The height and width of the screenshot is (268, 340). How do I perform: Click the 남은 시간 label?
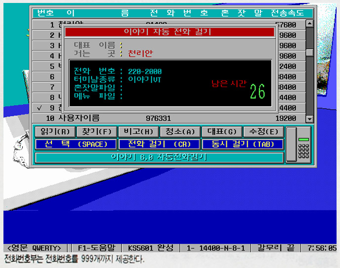pos(229,83)
